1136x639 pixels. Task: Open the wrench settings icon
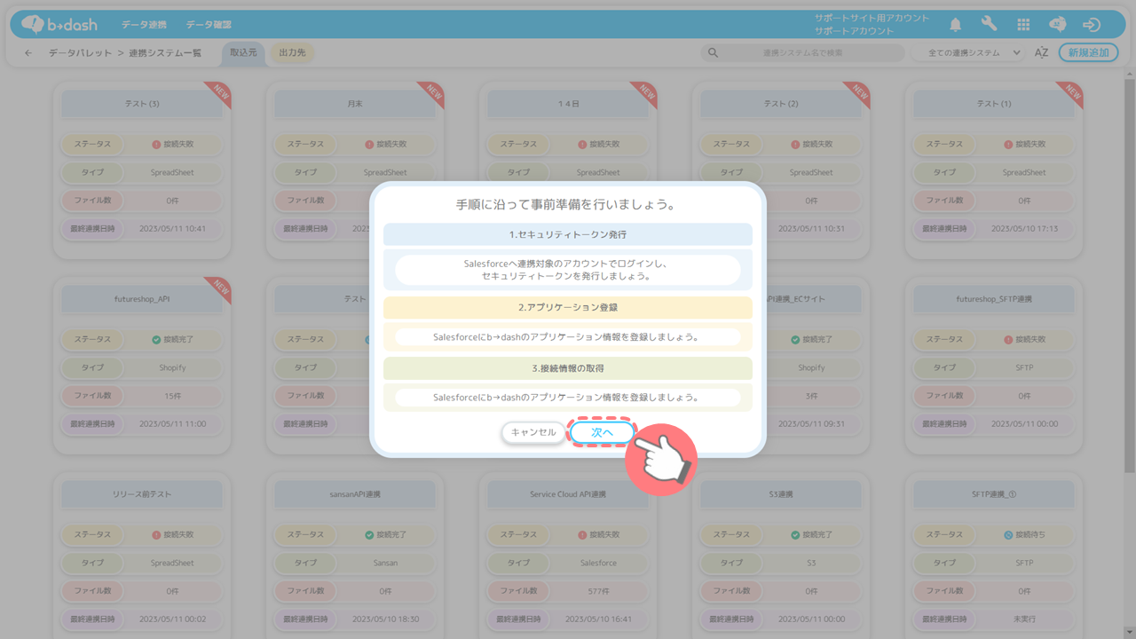coord(990,25)
